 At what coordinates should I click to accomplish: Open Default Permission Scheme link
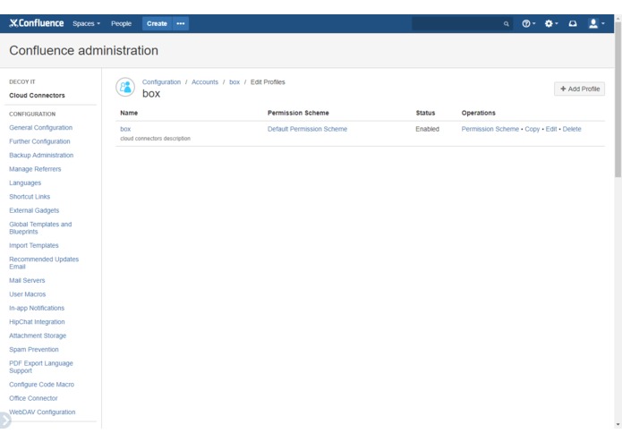click(308, 129)
